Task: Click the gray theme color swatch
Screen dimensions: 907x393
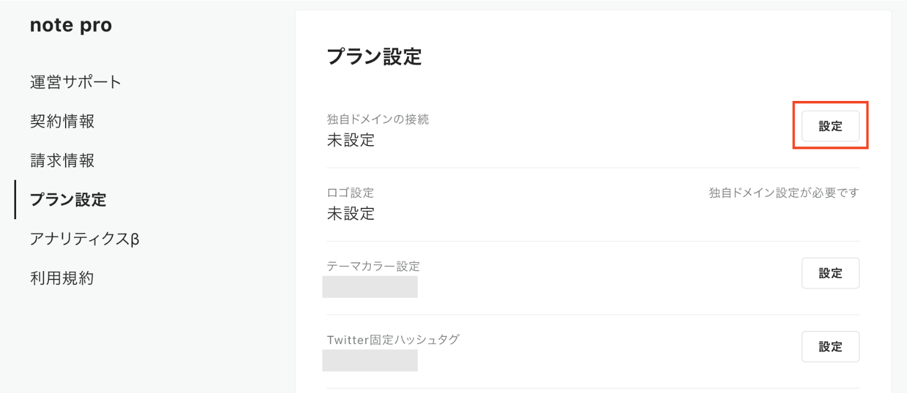Action: 370,287
